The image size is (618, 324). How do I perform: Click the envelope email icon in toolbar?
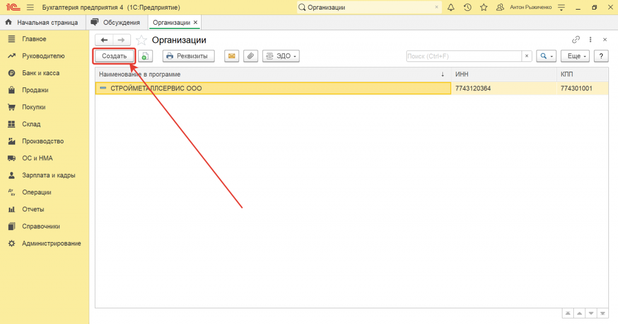[231, 56]
